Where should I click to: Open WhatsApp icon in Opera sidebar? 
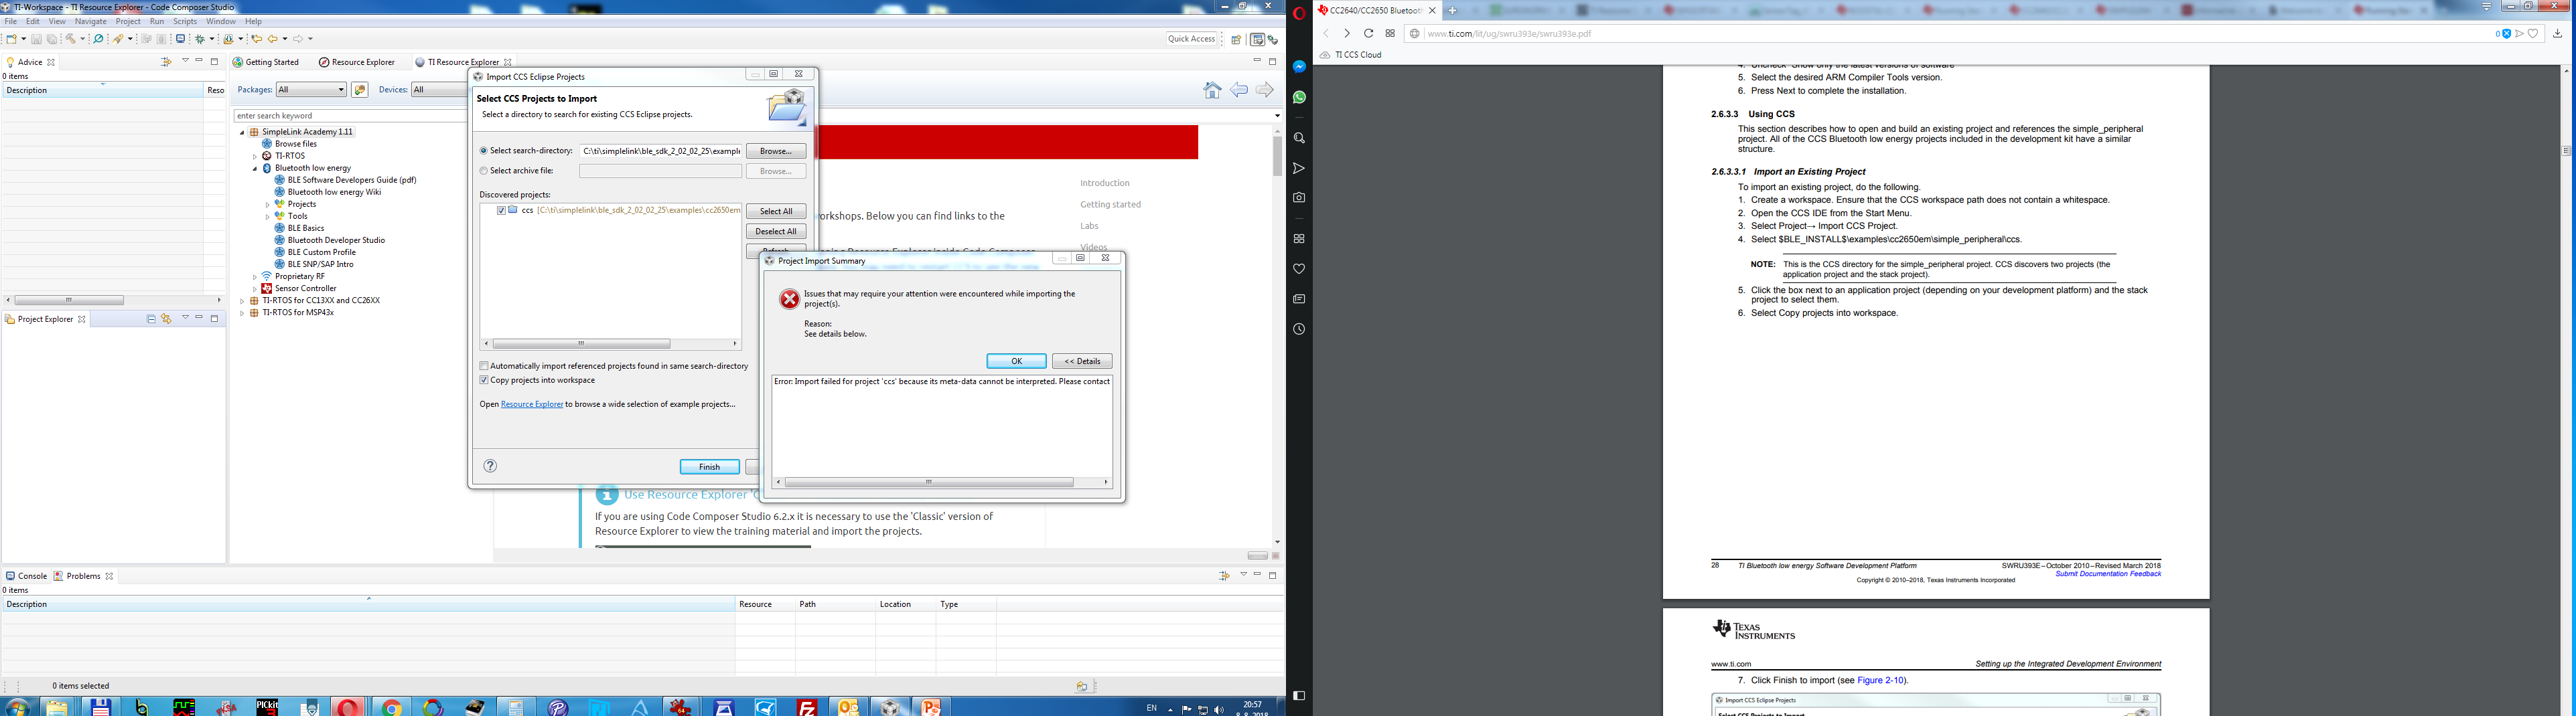pos(1299,97)
